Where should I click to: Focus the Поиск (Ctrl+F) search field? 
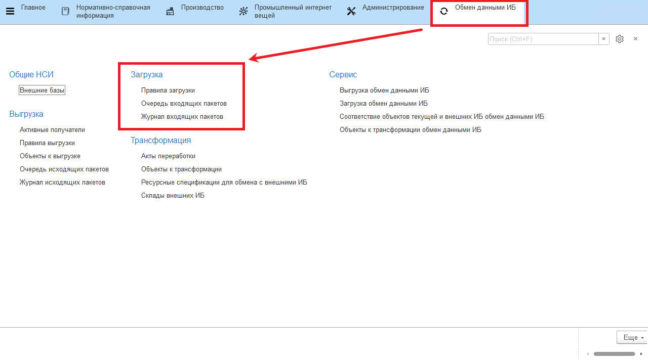point(543,39)
